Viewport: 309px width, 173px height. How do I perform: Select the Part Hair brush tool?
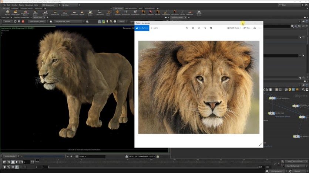(x=158, y=13)
